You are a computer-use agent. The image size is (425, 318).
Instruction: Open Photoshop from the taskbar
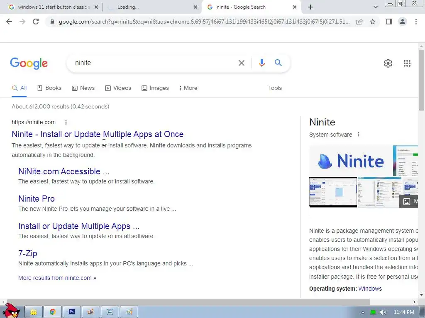(x=71, y=312)
